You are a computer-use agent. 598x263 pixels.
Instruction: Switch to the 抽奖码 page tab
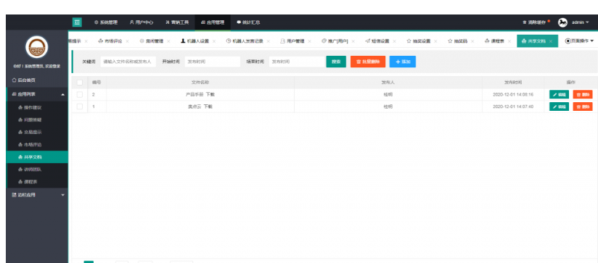[458, 41]
